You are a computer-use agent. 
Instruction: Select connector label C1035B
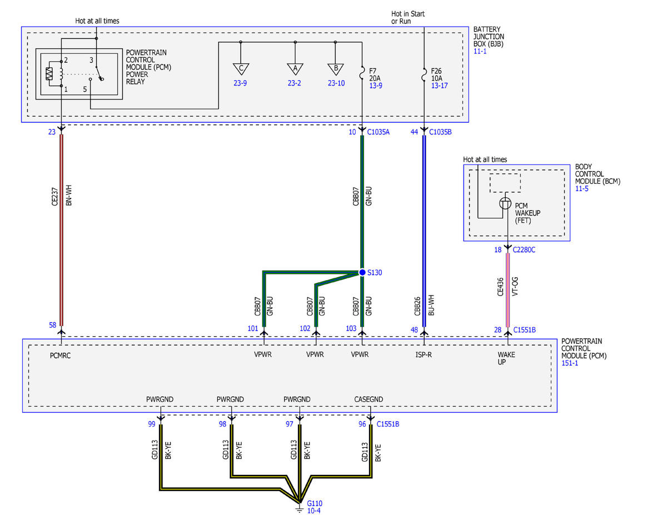441,132
